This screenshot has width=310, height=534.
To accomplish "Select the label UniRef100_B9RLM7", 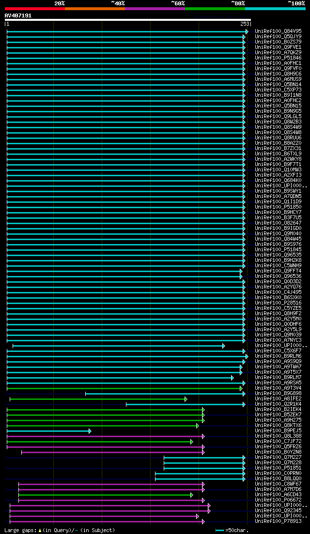I will [x=278, y=377].
